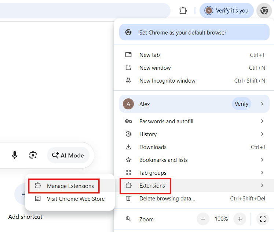Click the Chrome Web Store icon

[38, 199]
